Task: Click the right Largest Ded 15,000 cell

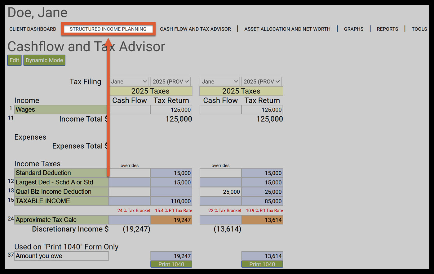Action: tap(262, 182)
